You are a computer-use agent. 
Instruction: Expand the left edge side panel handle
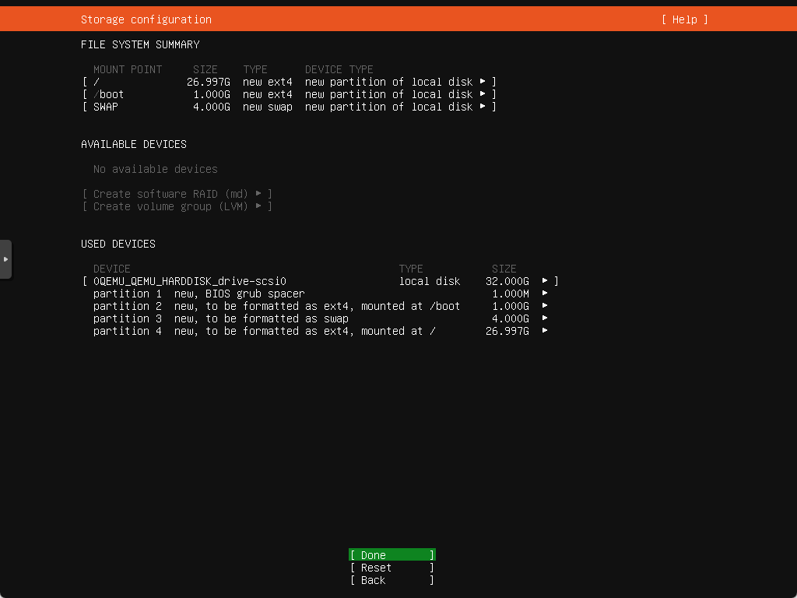click(5, 259)
